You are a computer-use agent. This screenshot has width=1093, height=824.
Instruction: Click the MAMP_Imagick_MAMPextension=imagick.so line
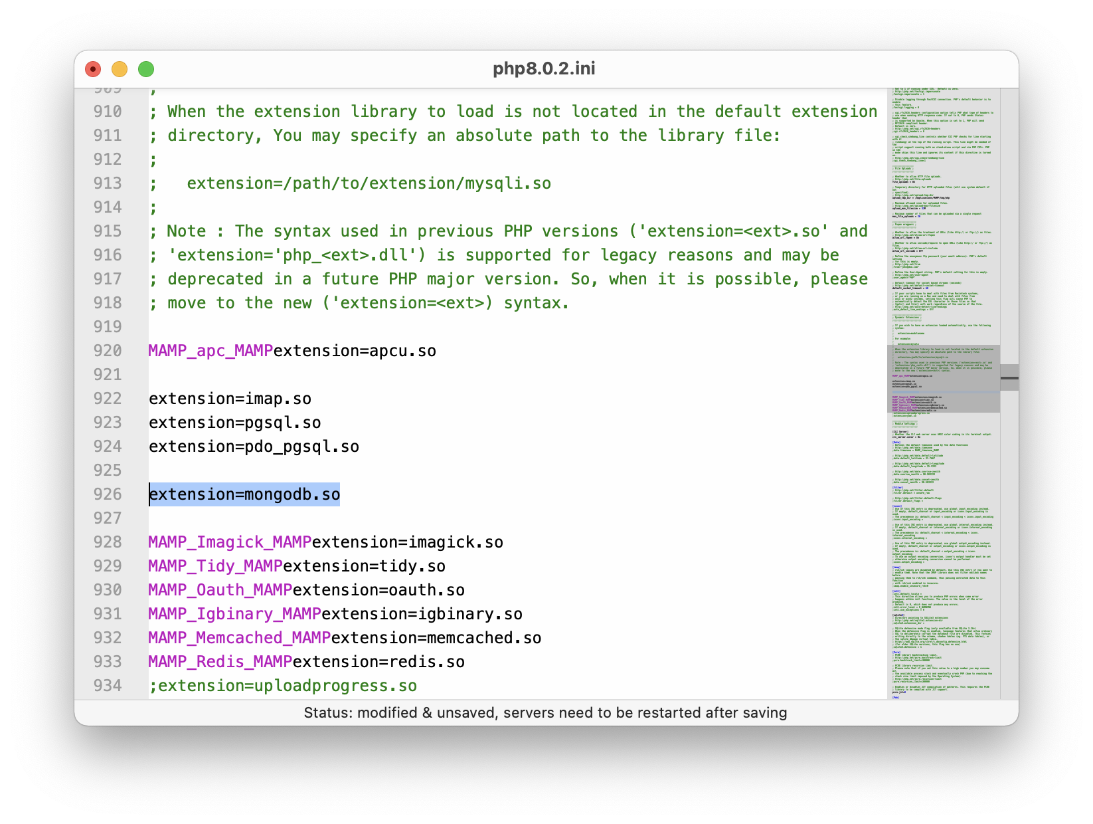pos(325,542)
